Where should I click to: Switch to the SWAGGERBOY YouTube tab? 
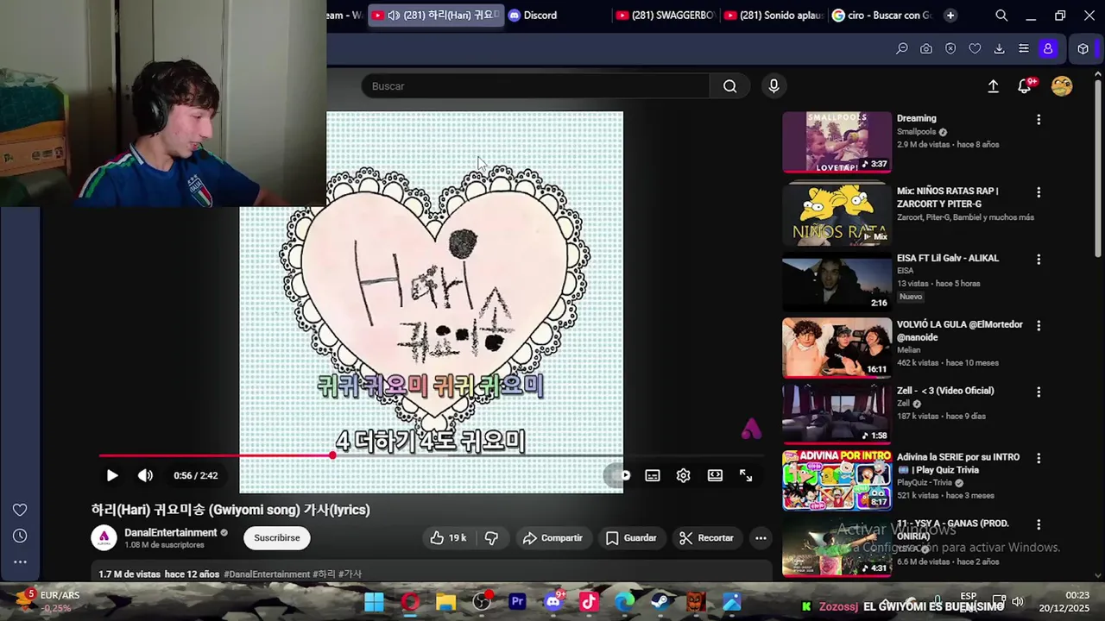pos(666,16)
